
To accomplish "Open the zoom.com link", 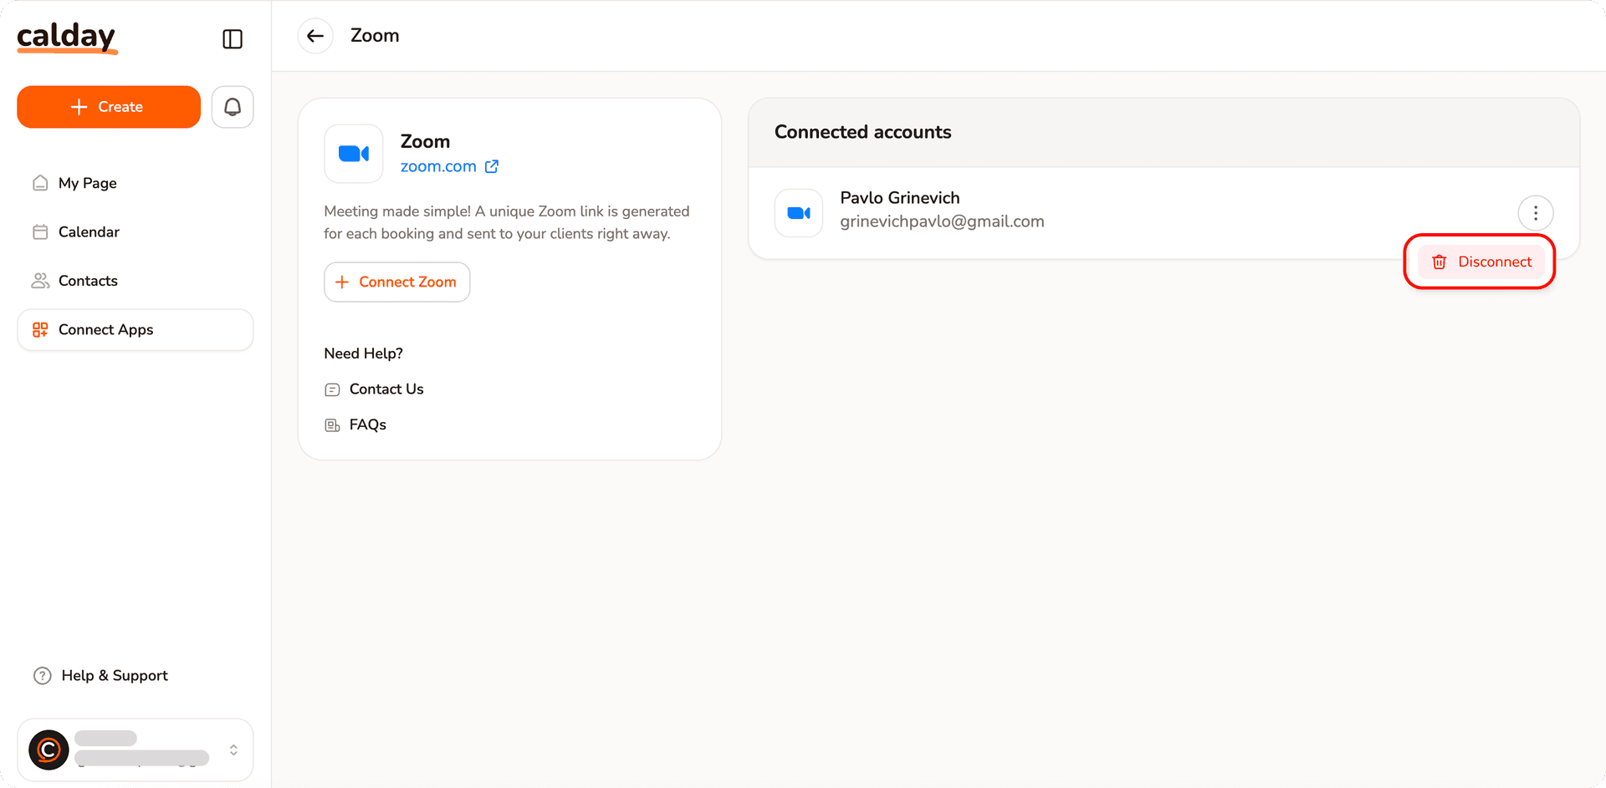I will coord(438,166).
